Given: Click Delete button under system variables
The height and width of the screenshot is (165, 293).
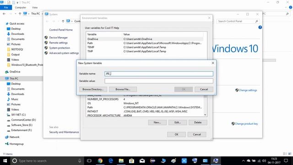Looking at the screenshot, I should tap(198, 122).
